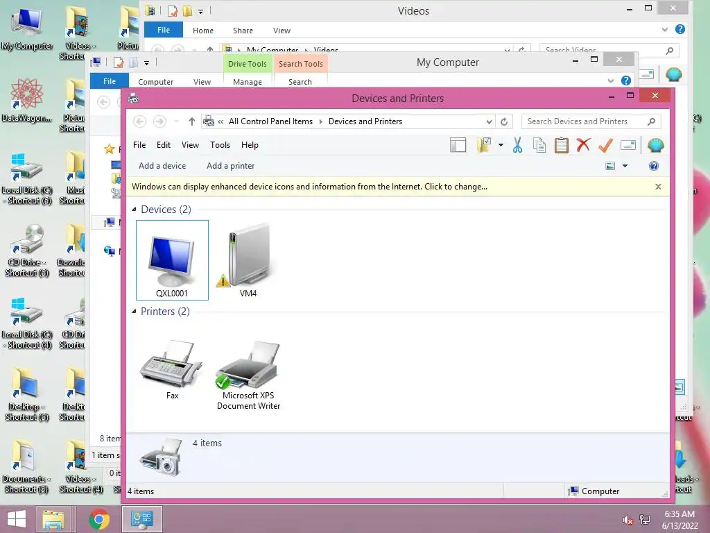Open the Edit menu
The image size is (710, 533).
164,145
